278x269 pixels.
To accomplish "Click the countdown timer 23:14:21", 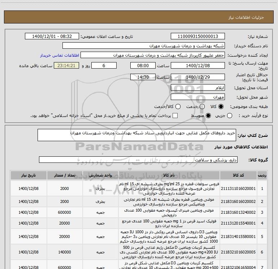I will click(66, 65).
